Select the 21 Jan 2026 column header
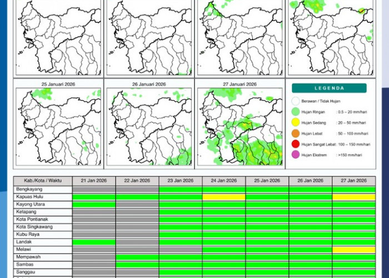Screen dimensions: 389x278 pos(94,181)
